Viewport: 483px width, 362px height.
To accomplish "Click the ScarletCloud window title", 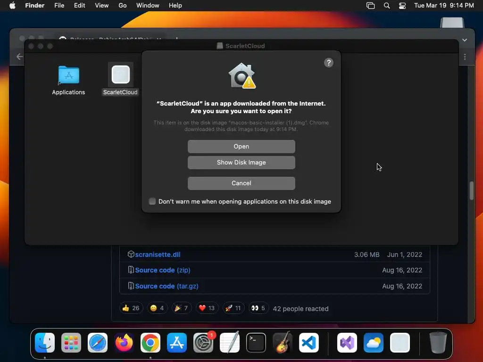I will 245,46.
